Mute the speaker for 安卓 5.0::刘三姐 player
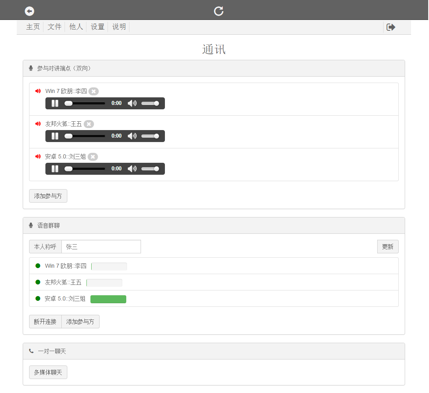Screen dimensions: 429x393 (132, 169)
